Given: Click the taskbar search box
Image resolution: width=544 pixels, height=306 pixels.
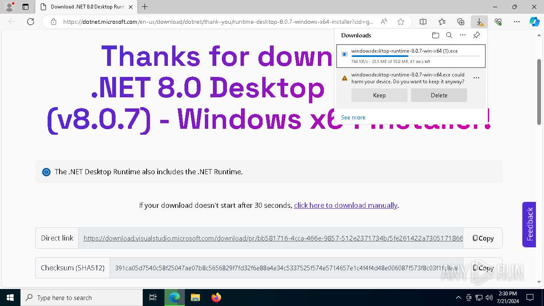Looking at the screenshot, I should click(82, 297).
